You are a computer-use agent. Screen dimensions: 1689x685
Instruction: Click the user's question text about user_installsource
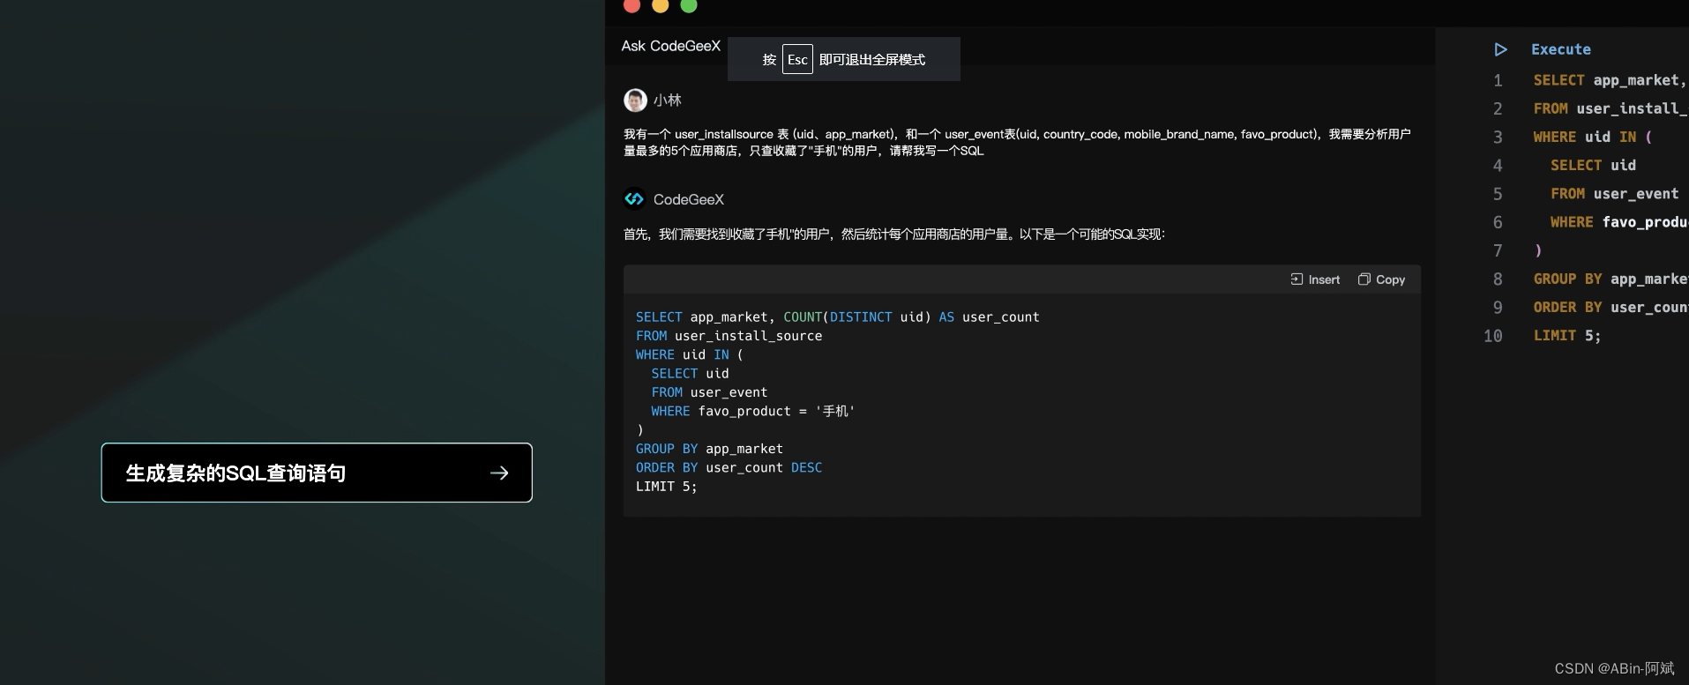pyautogui.click(x=1017, y=142)
